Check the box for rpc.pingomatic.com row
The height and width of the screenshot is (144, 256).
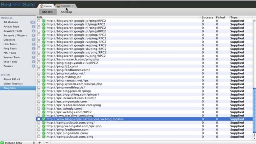[x=39, y=102]
